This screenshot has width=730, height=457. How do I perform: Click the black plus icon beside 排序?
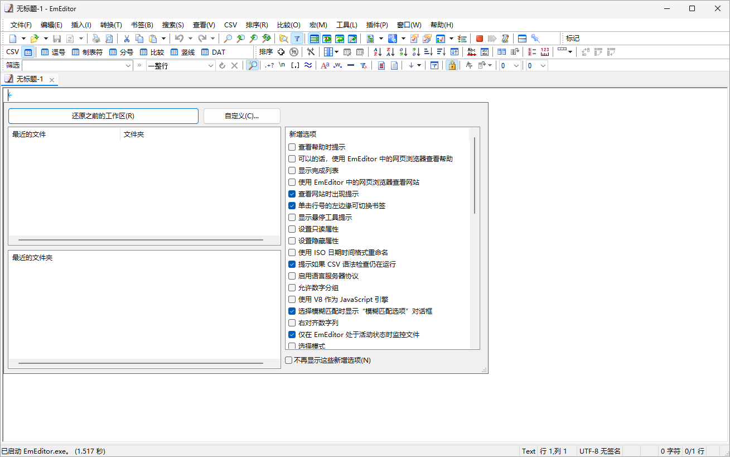point(281,52)
